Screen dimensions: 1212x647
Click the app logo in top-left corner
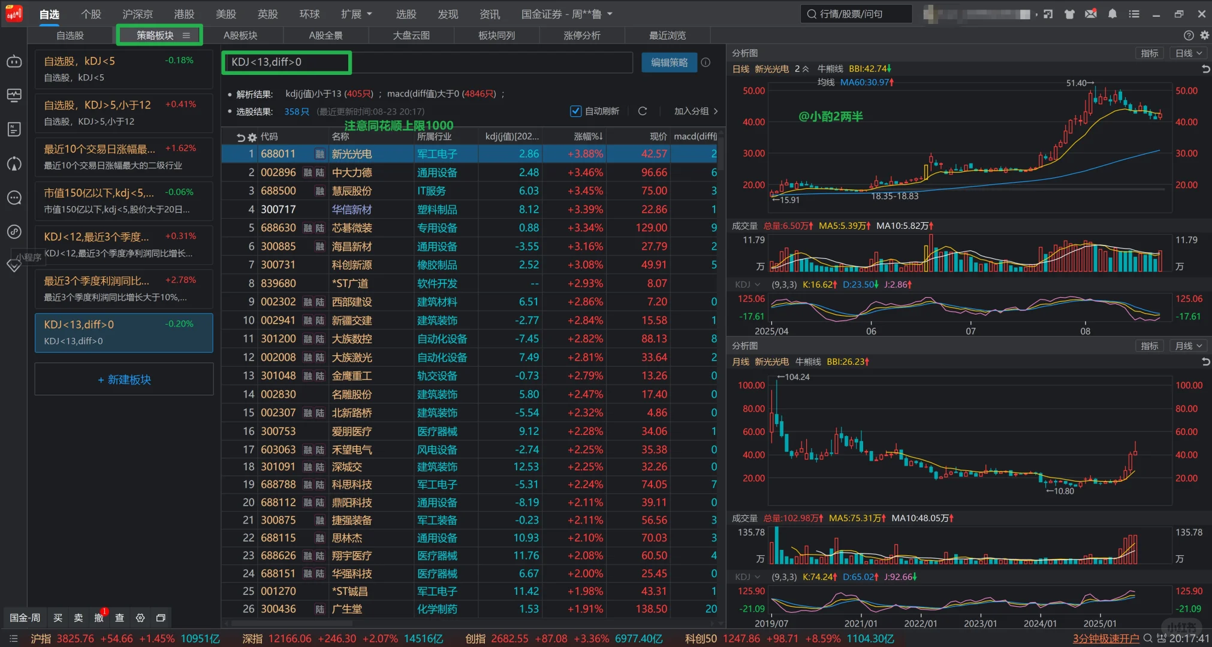point(14,13)
